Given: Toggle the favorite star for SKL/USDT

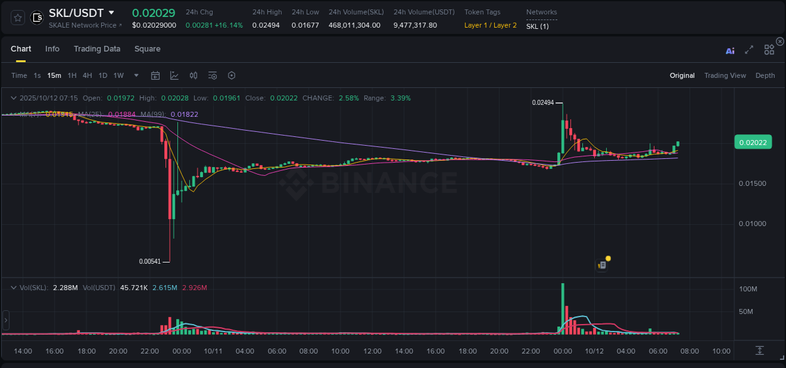Looking at the screenshot, I should click(x=17, y=17).
